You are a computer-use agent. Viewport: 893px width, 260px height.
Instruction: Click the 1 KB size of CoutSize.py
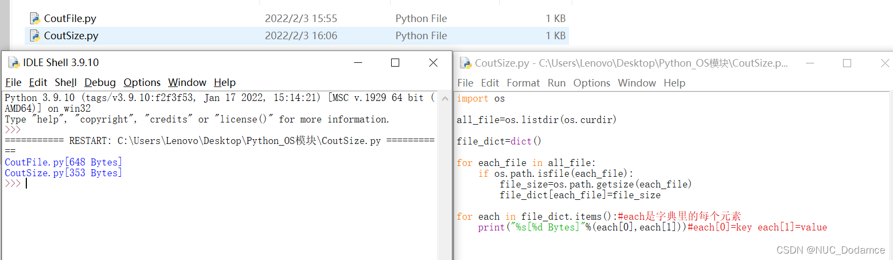(x=556, y=35)
